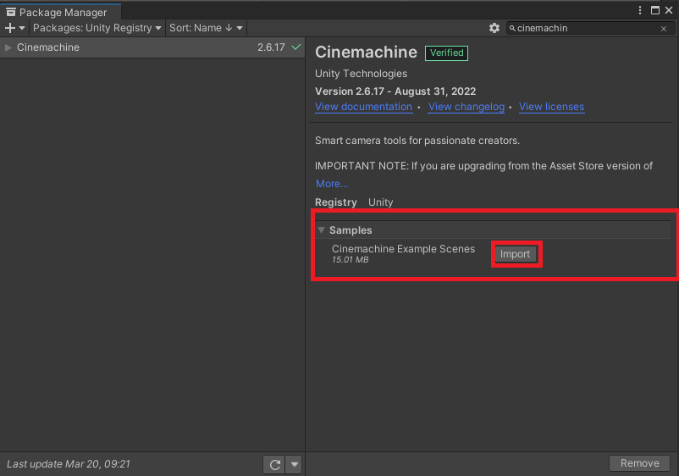Click the Remove button

point(639,463)
